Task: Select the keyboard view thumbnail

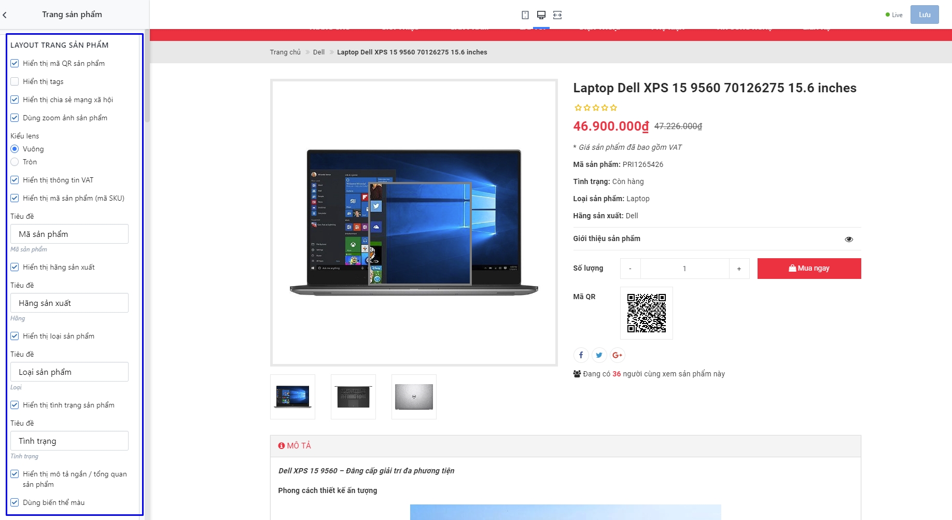Action: pyautogui.click(x=353, y=397)
